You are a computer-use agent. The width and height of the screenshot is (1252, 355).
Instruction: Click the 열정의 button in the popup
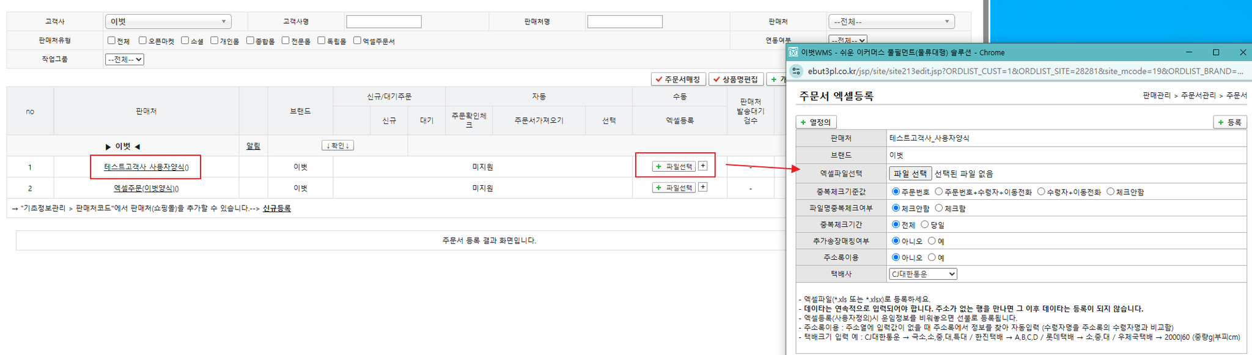click(x=816, y=122)
